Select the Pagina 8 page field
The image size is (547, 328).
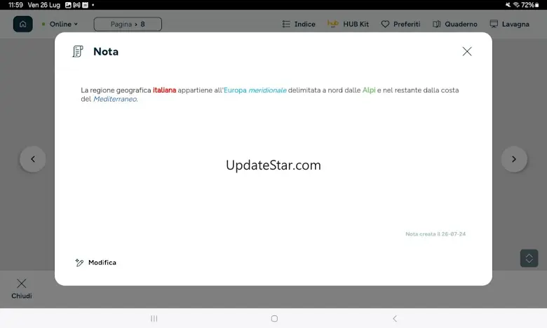pos(128,24)
